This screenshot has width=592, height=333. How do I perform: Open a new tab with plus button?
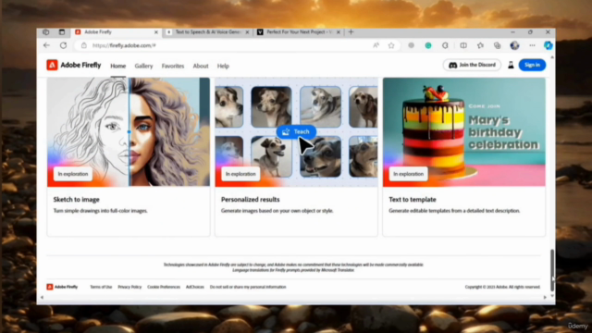pyautogui.click(x=351, y=32)
